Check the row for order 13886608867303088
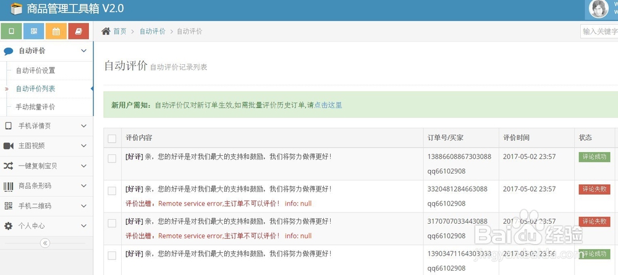618x275 pixels. [112, 158]
